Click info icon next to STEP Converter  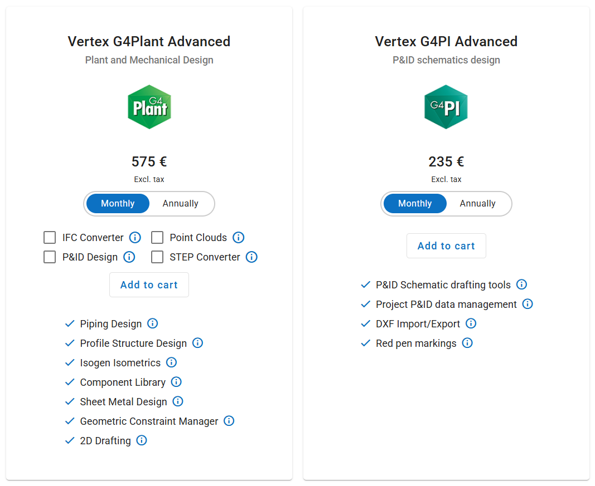coord(251,257)
